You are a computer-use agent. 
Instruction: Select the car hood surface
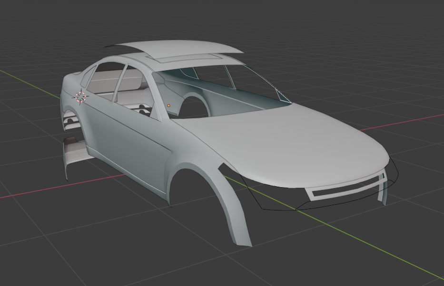(283, 144)
